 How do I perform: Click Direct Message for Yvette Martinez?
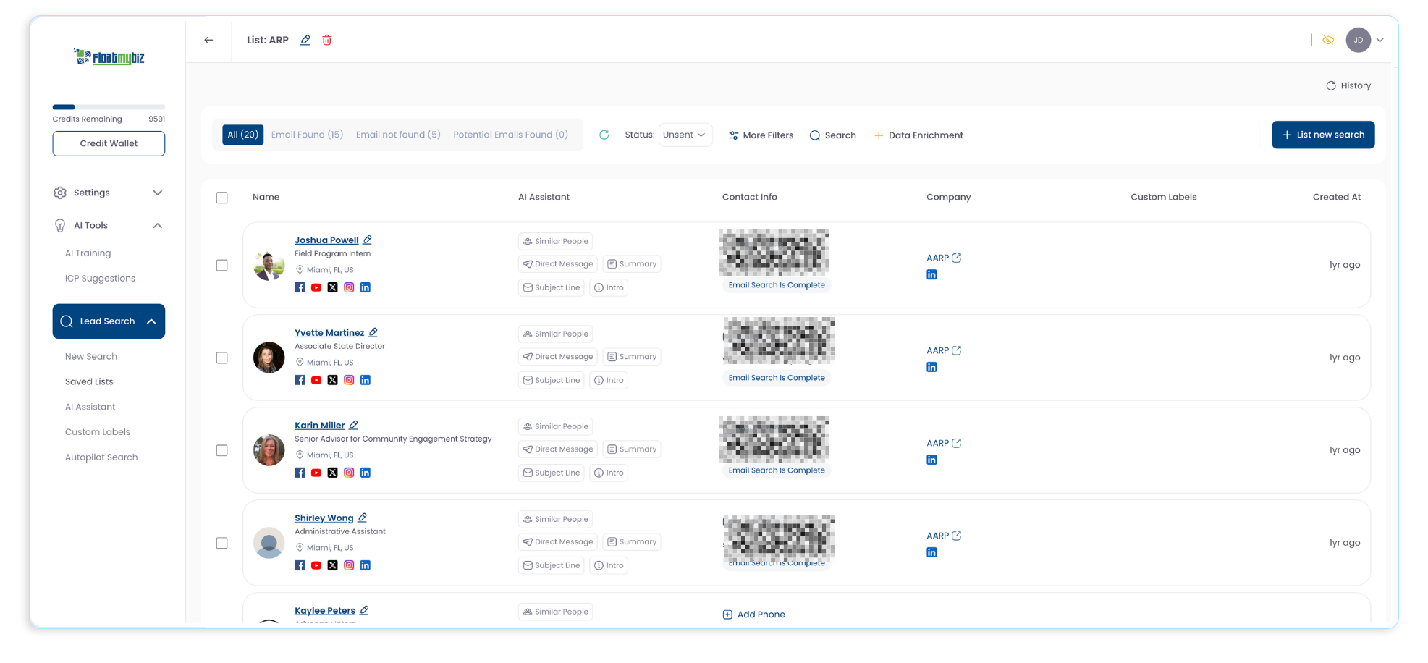pos(558,356)
